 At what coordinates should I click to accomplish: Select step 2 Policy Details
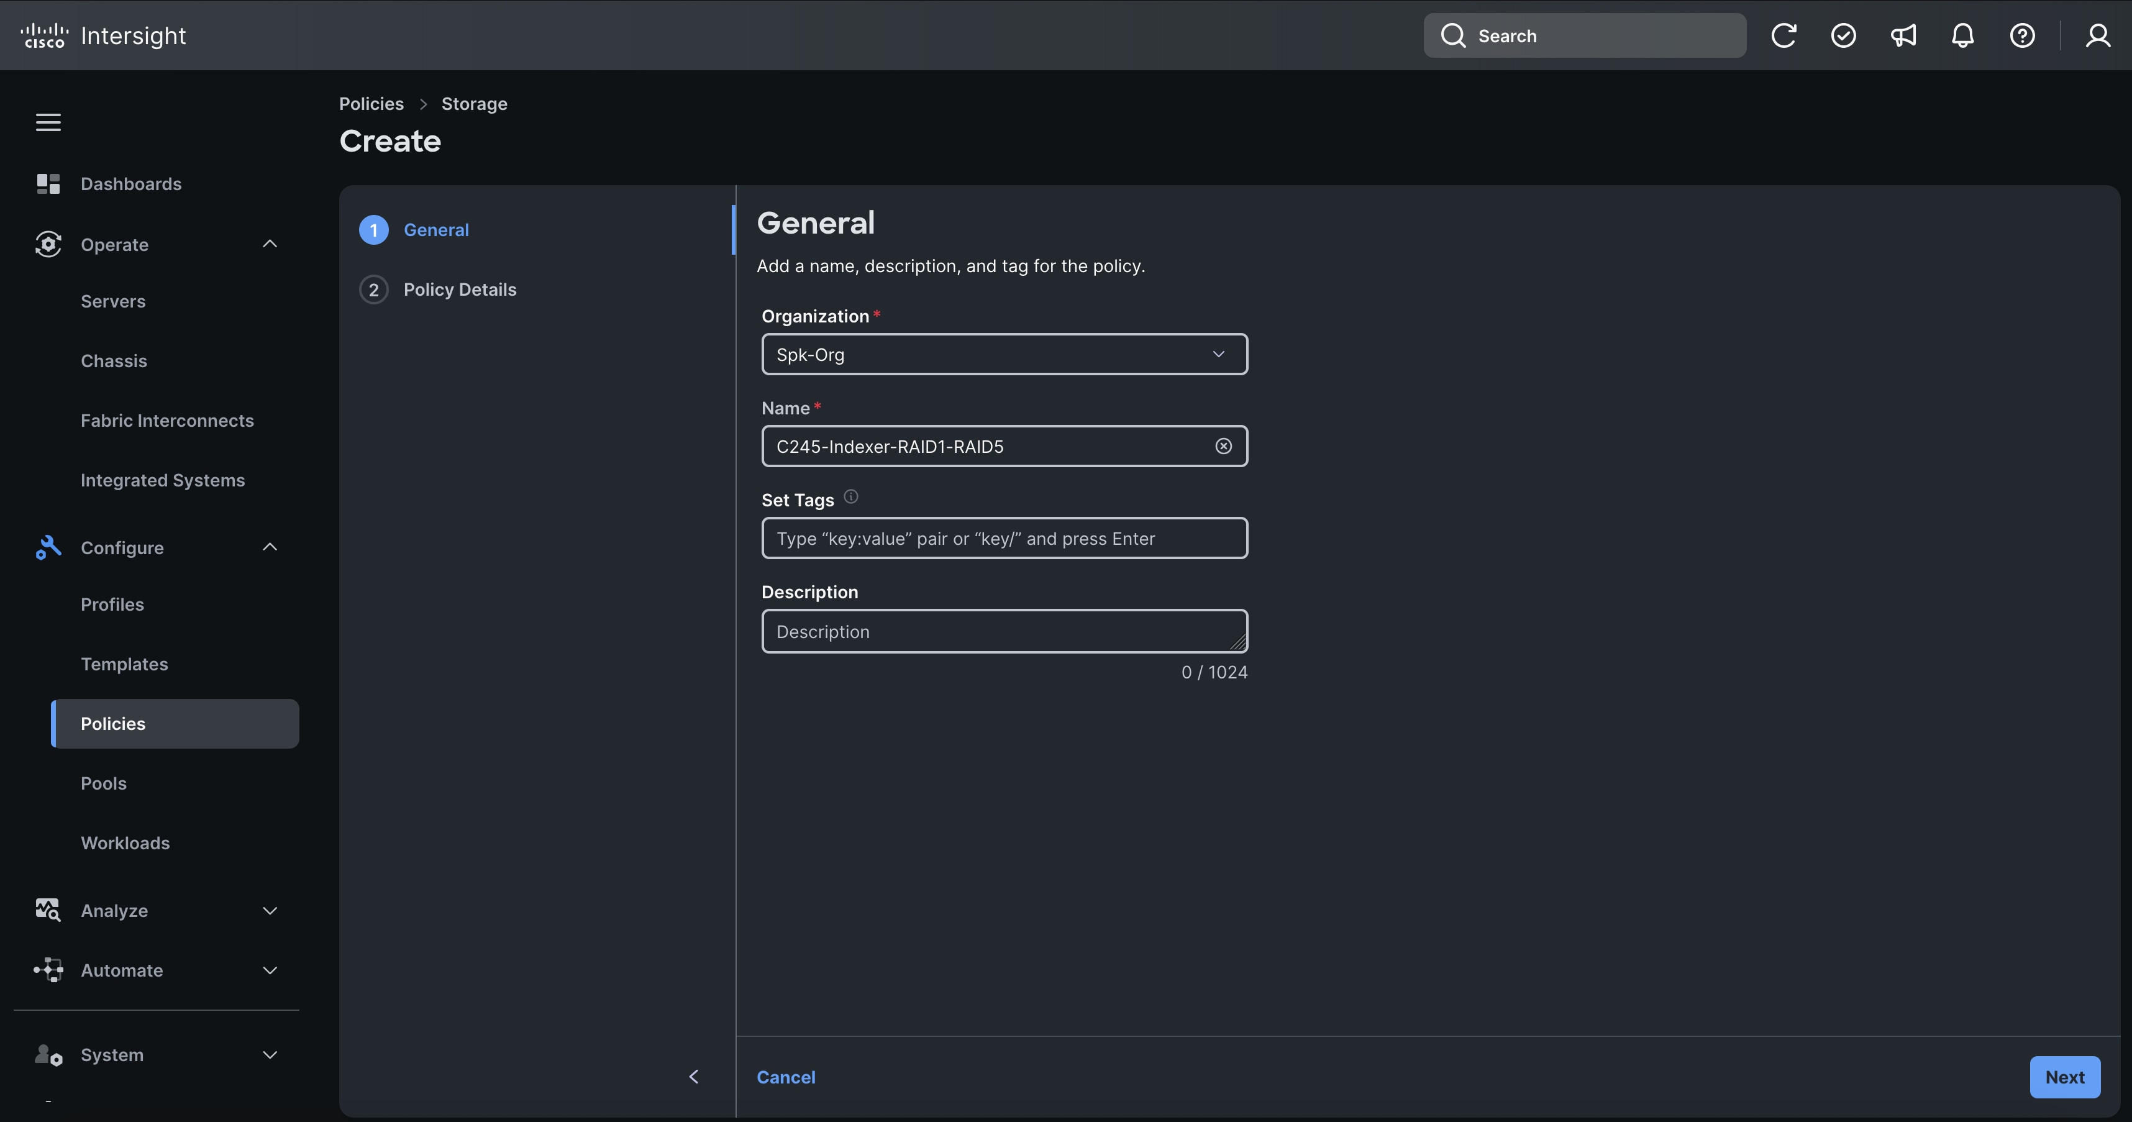point(459,289)
